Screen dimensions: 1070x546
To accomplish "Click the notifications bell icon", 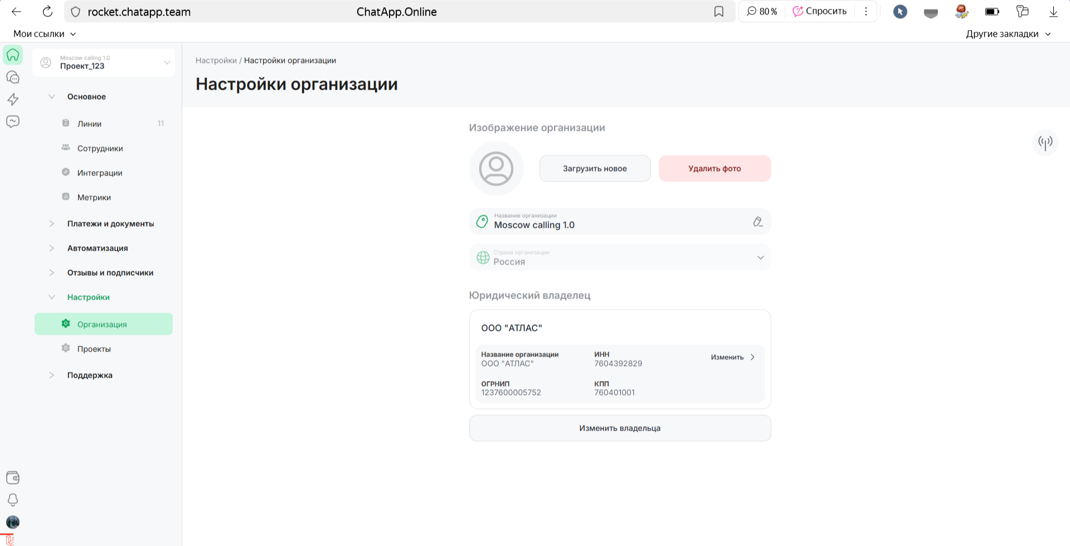I will point(13,500).
